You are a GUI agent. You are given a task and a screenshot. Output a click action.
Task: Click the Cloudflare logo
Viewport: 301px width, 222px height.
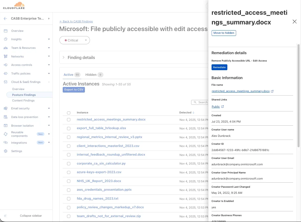pos(14,5)
